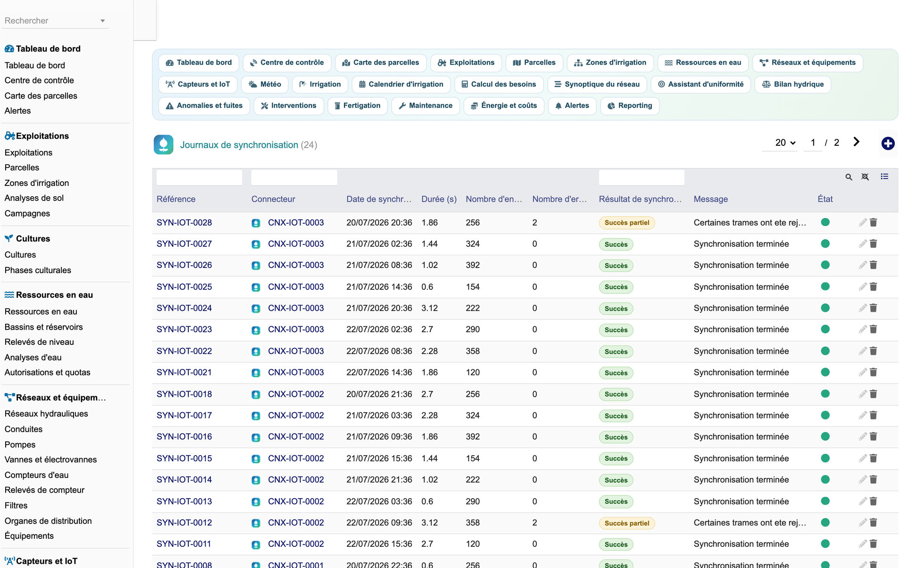Clear filters with crossed magnifier icon
This screenshot has width=918, height=568.
(x=865, y=177)
